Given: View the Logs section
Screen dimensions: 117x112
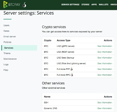Looking at the screenshot, I should [x=6, y=65].
